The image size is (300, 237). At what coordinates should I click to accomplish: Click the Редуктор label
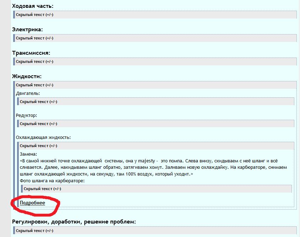click(27, 115)
